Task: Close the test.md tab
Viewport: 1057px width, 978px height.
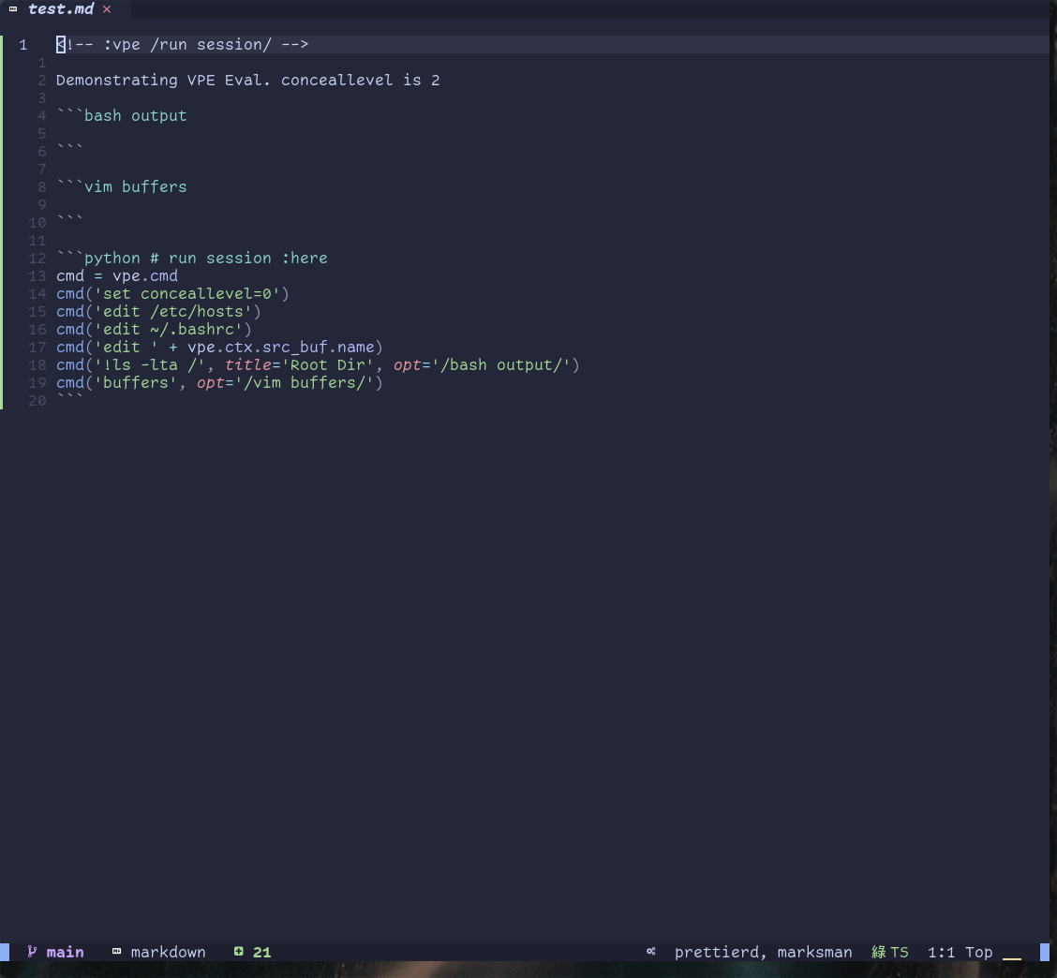Action: click(x=107, y=9)
